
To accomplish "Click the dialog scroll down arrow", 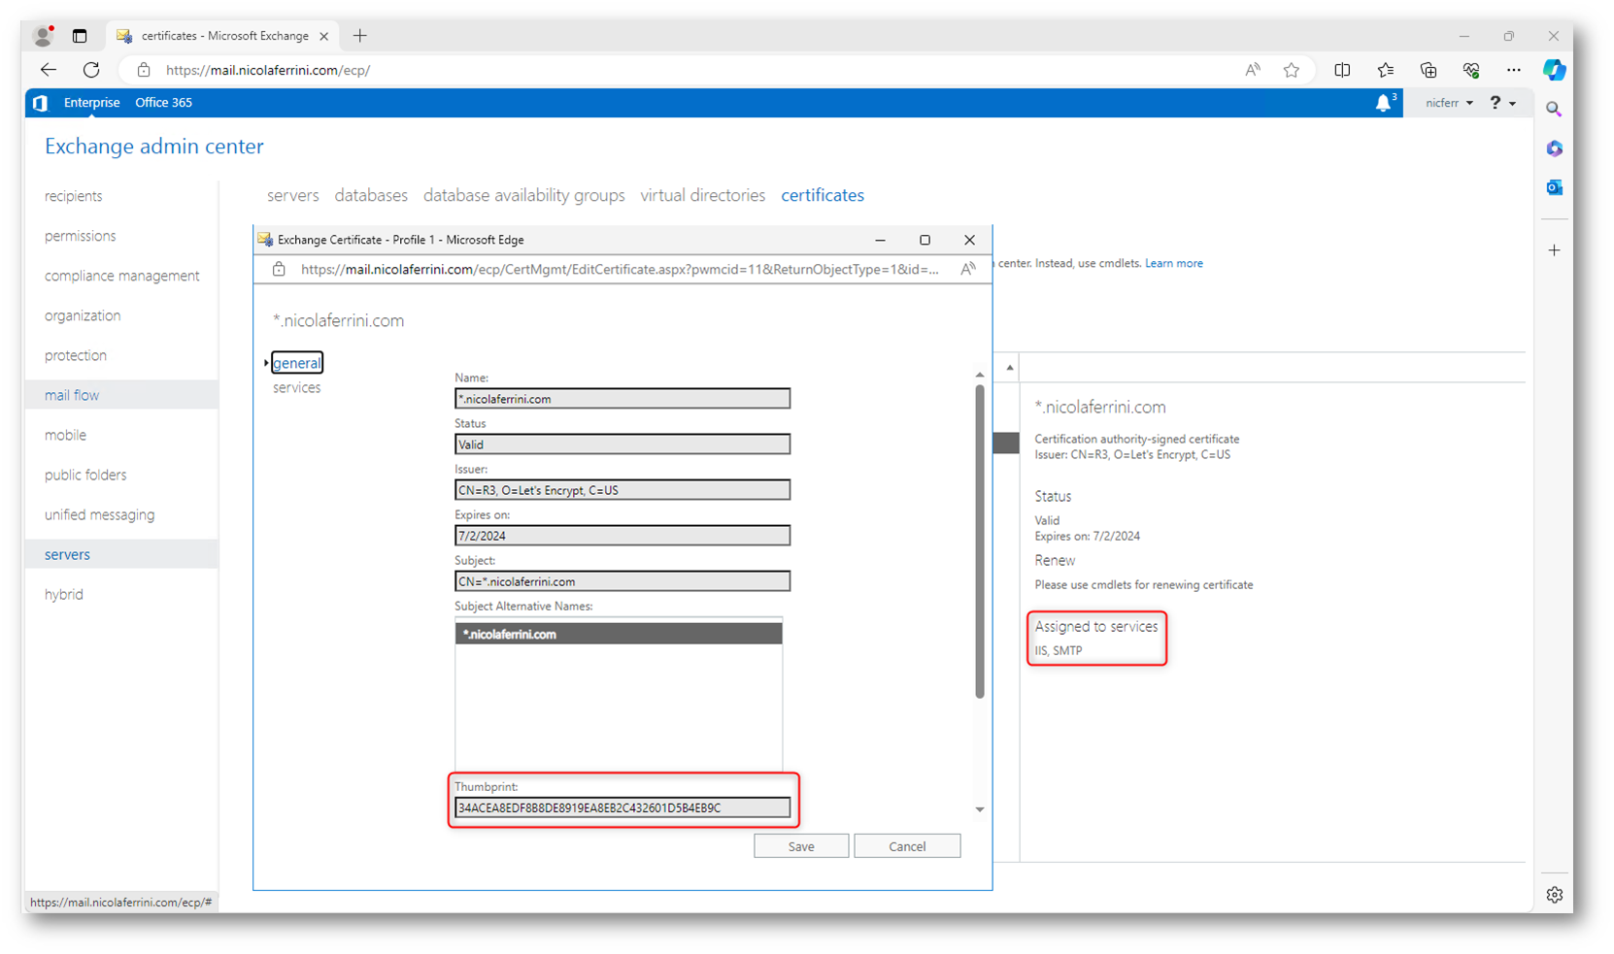I will (x=979, y=809).
